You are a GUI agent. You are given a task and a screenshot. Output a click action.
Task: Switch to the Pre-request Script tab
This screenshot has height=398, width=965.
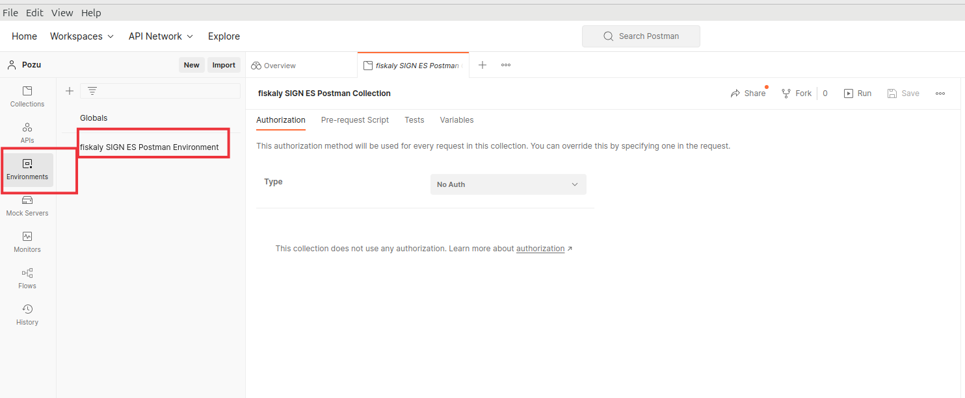[x=354, y=120]
